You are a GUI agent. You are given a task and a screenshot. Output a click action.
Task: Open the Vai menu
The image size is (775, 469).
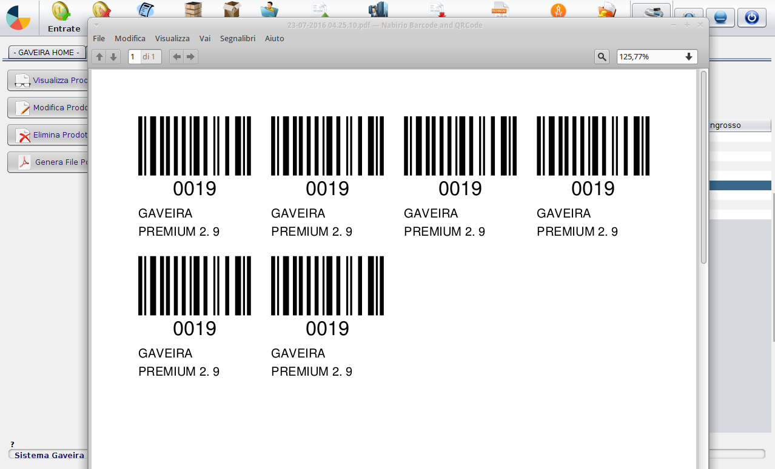pyautogui.click(x=205, y=38)
